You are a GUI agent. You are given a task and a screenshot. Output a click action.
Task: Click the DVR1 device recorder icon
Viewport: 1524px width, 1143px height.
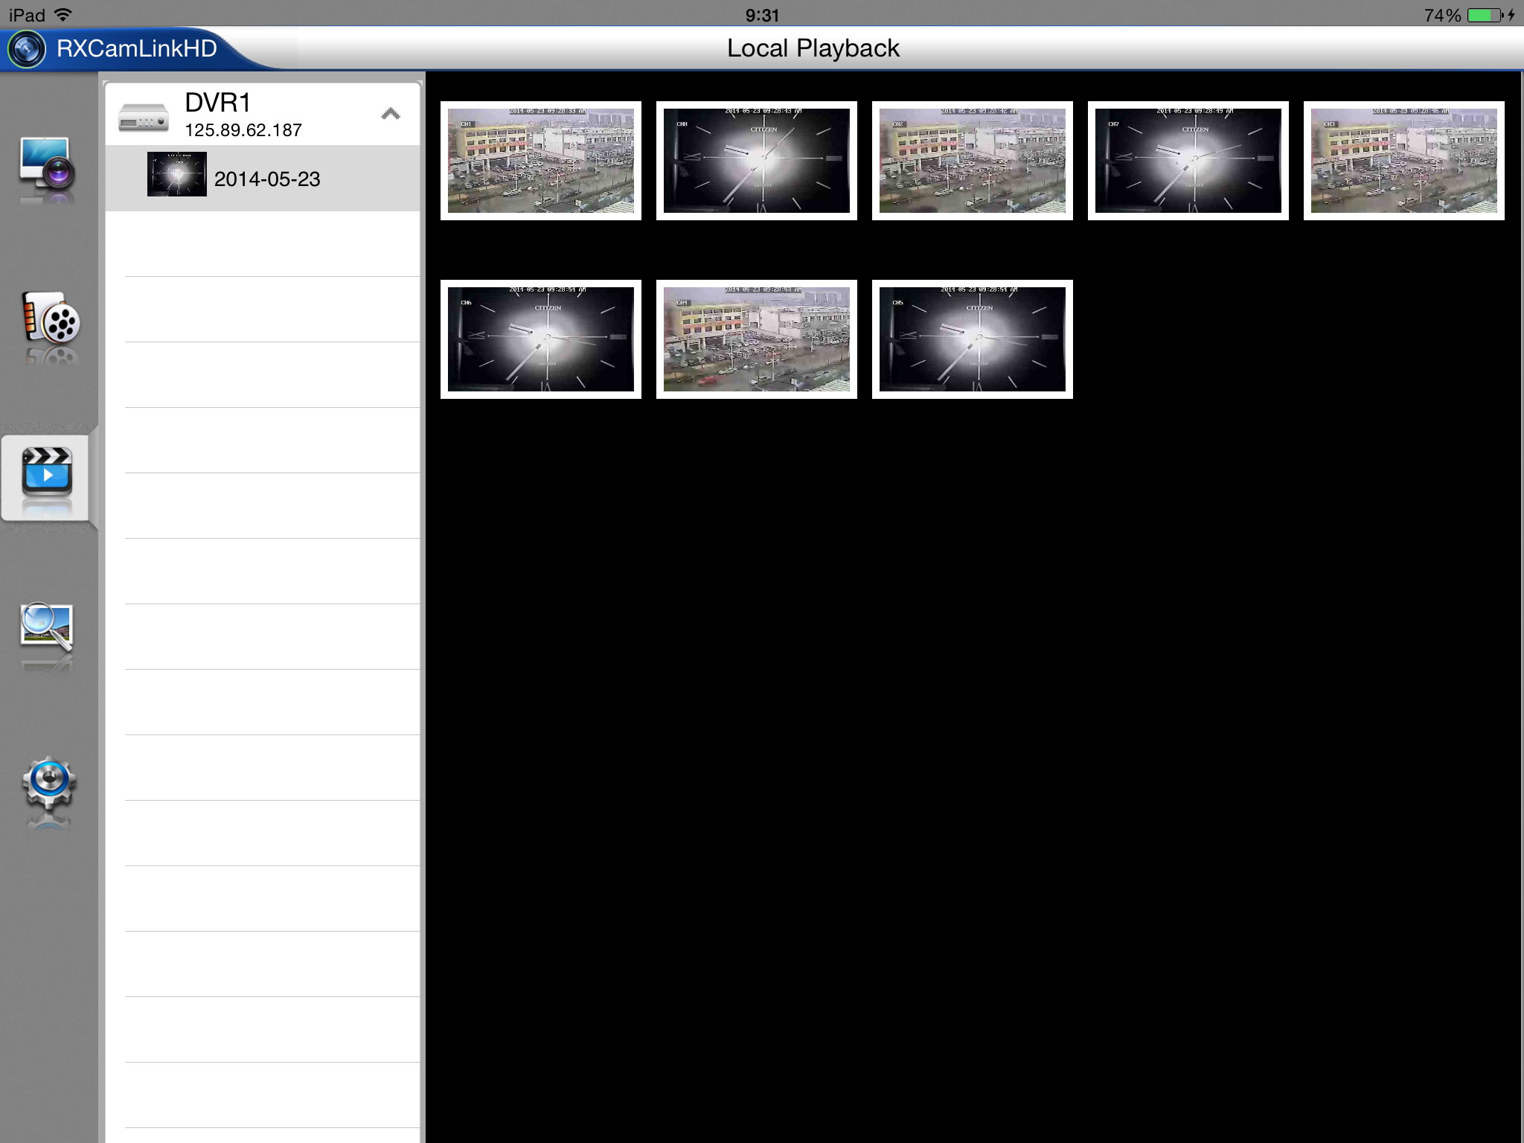144,118
